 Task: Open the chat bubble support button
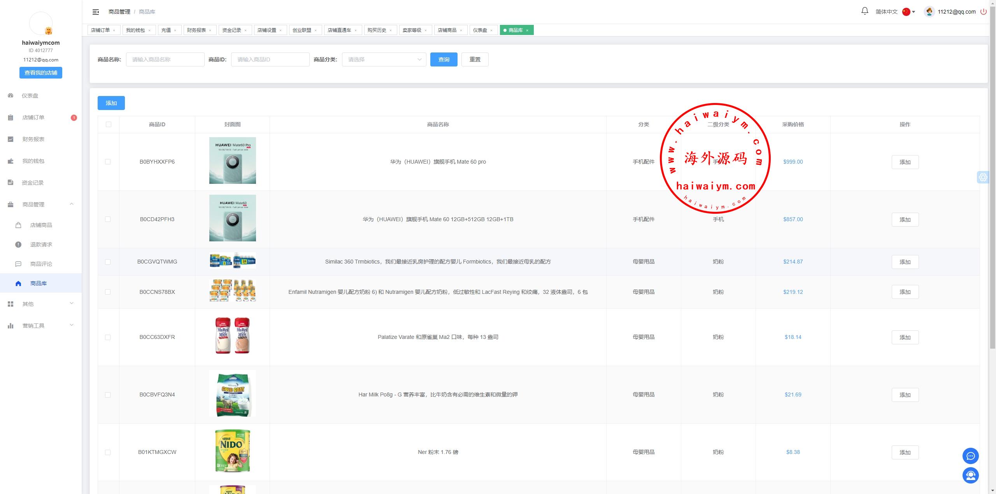click(970, 456)
